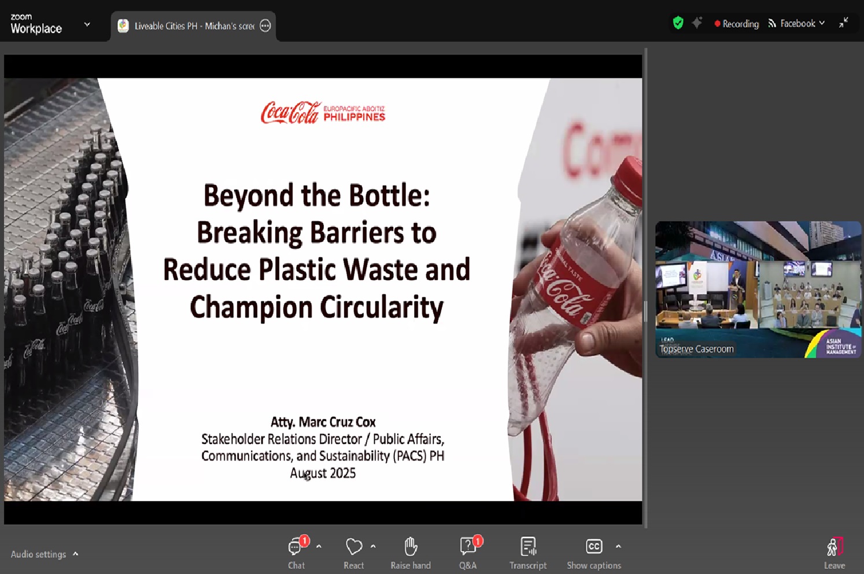
Task: View encryption green shield info
Action: 678,23
